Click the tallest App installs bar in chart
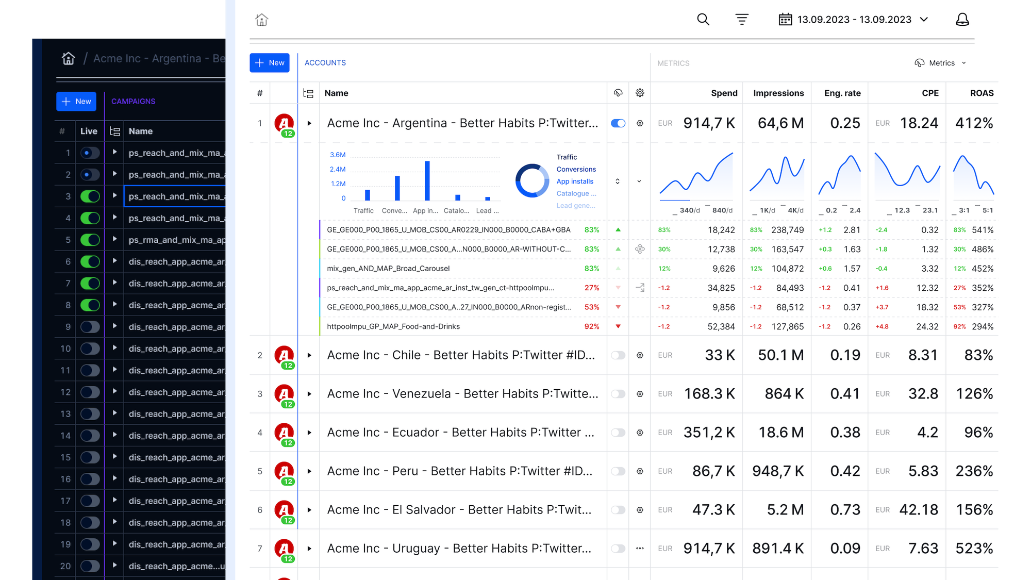 (427, 181)
